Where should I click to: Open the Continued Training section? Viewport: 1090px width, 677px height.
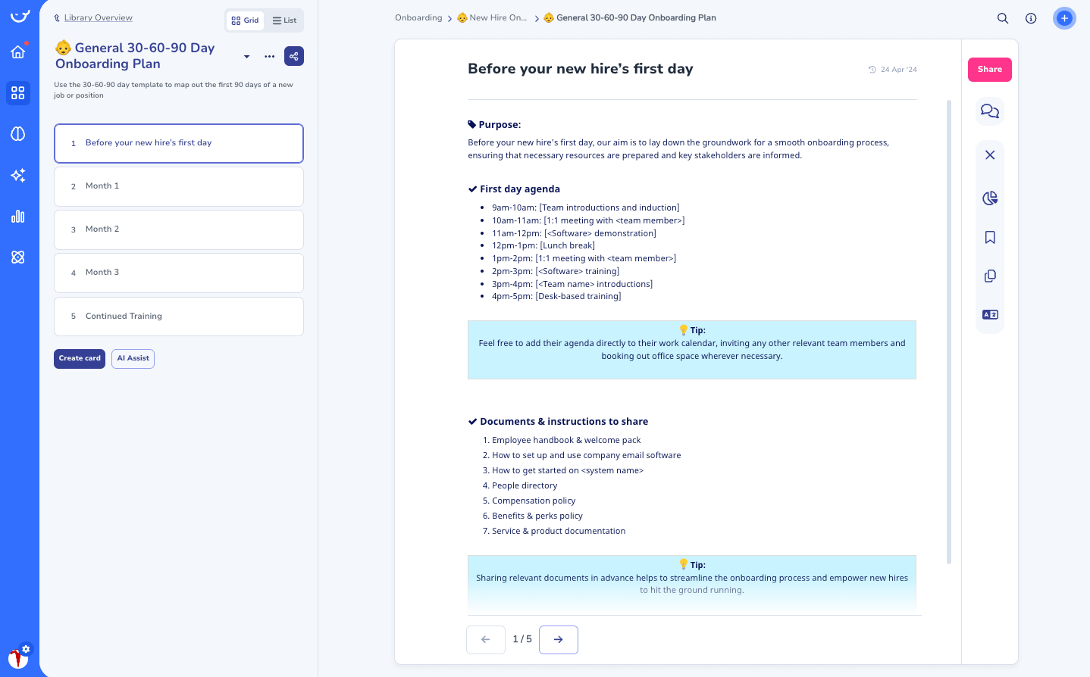click(179, 316)
